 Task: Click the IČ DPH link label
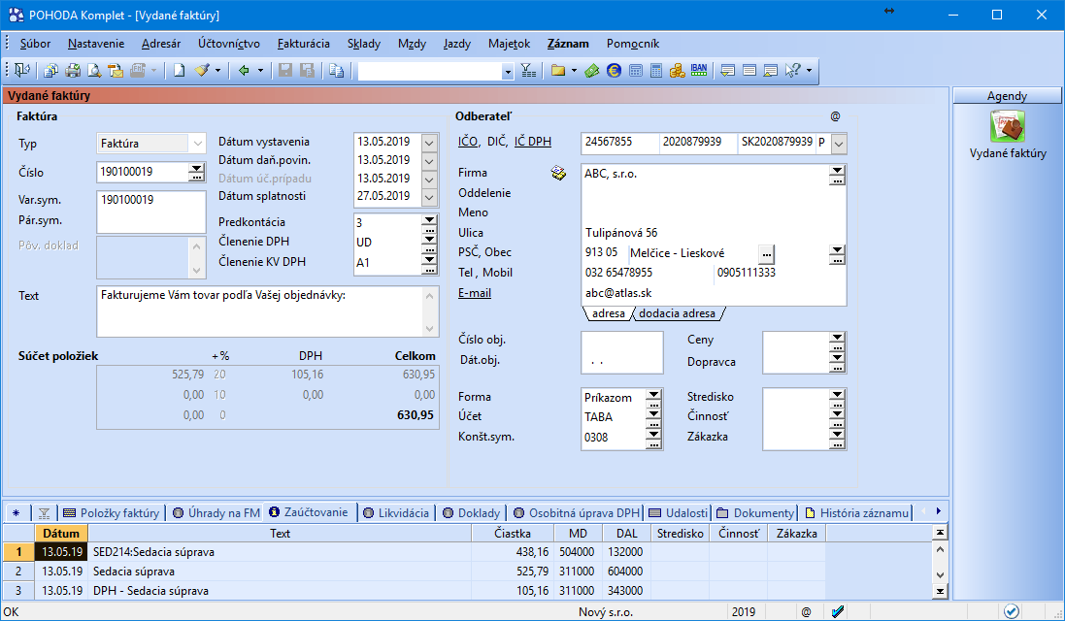[x=532, y=142]
